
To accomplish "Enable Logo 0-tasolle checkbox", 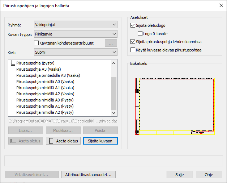I will coord(140,34).
